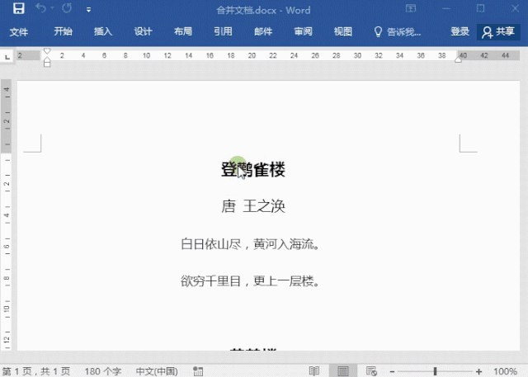Click the 登录 sign-in link
The image size is (528, 377).
tap(460, 31)
